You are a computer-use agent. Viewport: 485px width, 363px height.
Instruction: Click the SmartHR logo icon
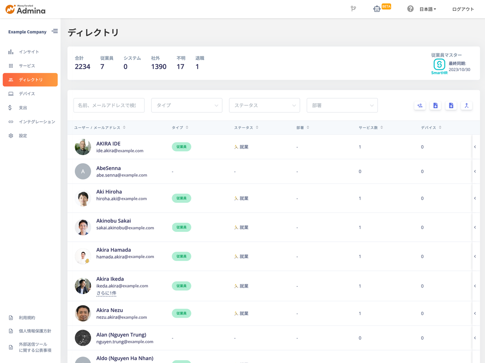pyautogui.click(x=439, y=65)
